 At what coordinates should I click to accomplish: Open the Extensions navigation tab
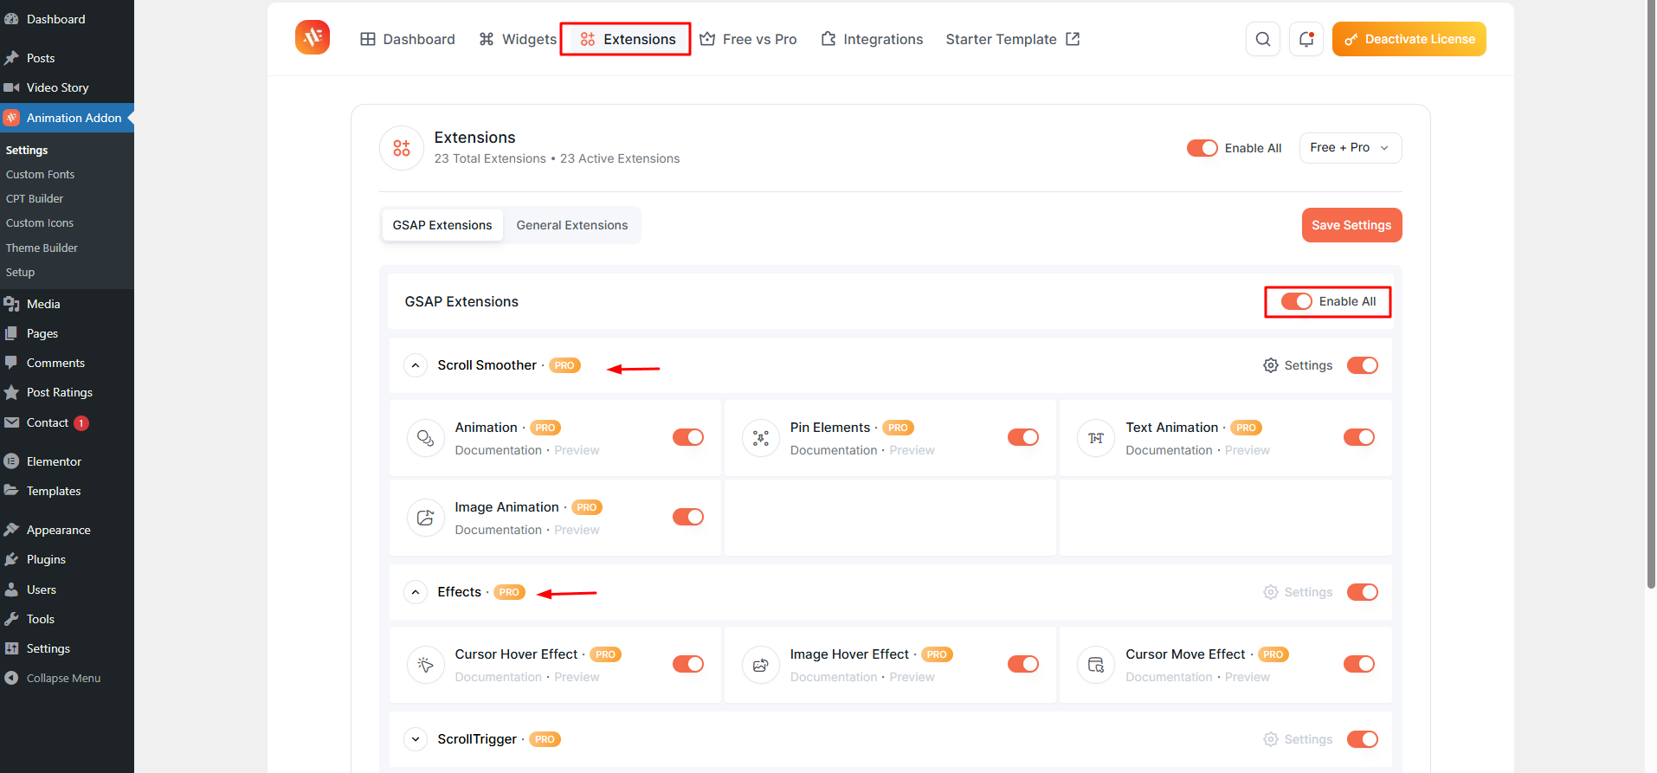628,39
